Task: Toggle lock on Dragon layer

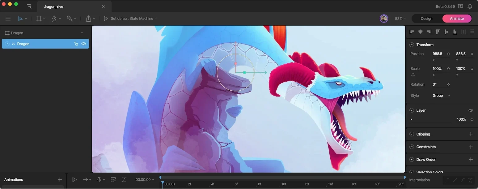Action: [76, 44]
